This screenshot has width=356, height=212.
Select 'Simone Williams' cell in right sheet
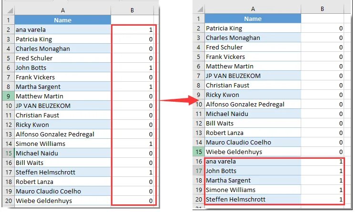(253, 190)
